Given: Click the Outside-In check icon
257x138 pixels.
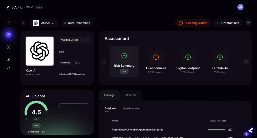Looking at the screenshot, I should [x=220, y=57].
